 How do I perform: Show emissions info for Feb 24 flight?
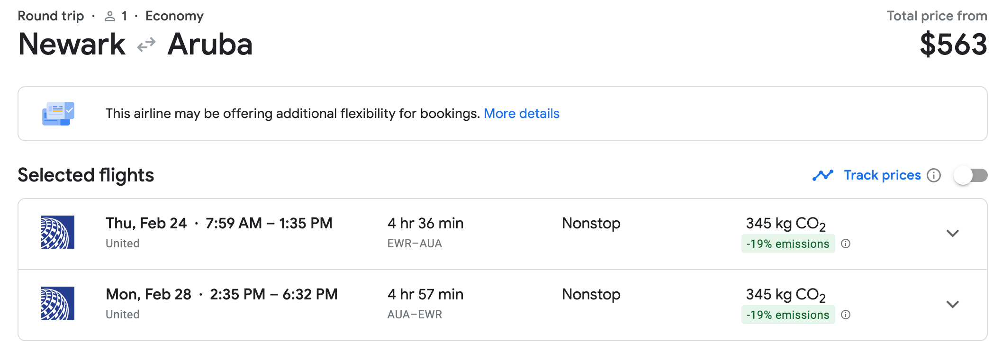[x=846, y=244]
